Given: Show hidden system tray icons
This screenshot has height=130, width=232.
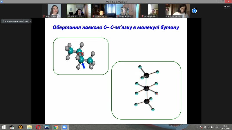Looking at the screenshot, I should point(197,127).
